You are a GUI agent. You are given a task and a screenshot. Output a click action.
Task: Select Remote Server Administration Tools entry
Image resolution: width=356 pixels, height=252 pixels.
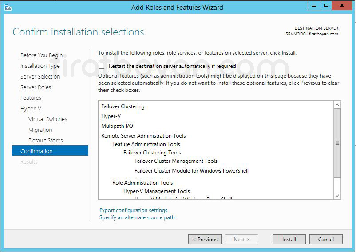[x=143, y=136]
